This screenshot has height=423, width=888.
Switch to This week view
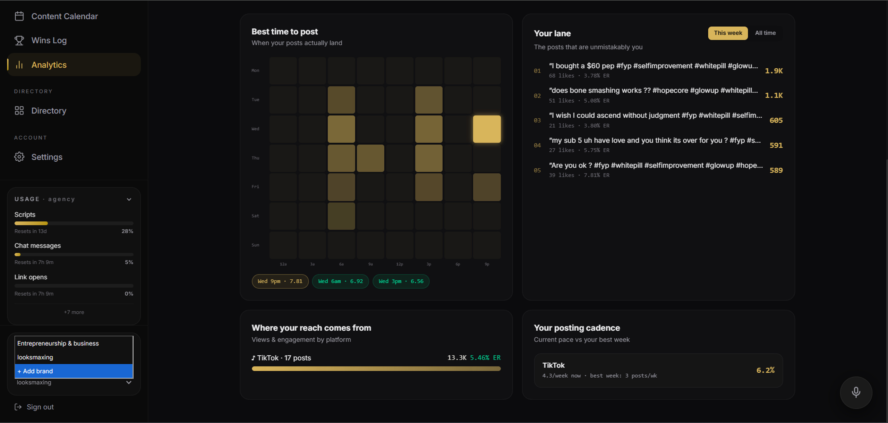point(728,33)
